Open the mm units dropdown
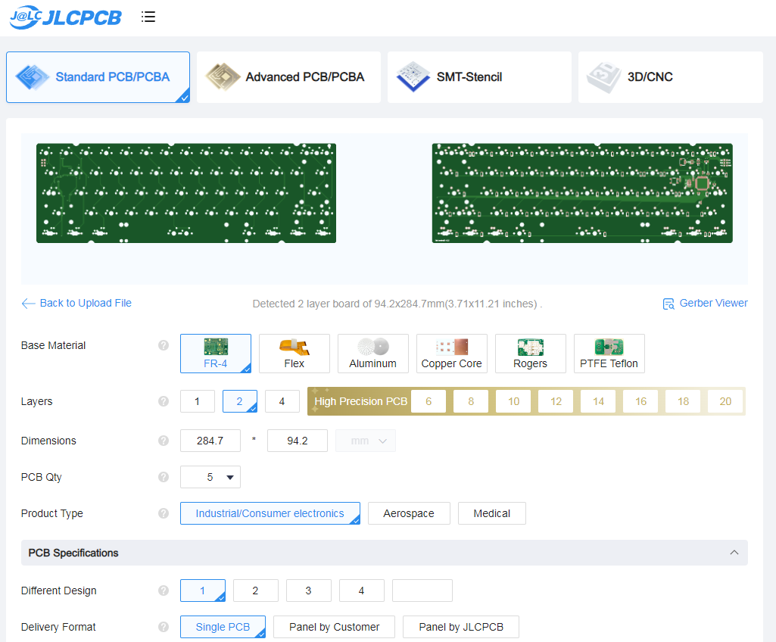The width and height of the screenshot is (776, 642). click(366, 441)
